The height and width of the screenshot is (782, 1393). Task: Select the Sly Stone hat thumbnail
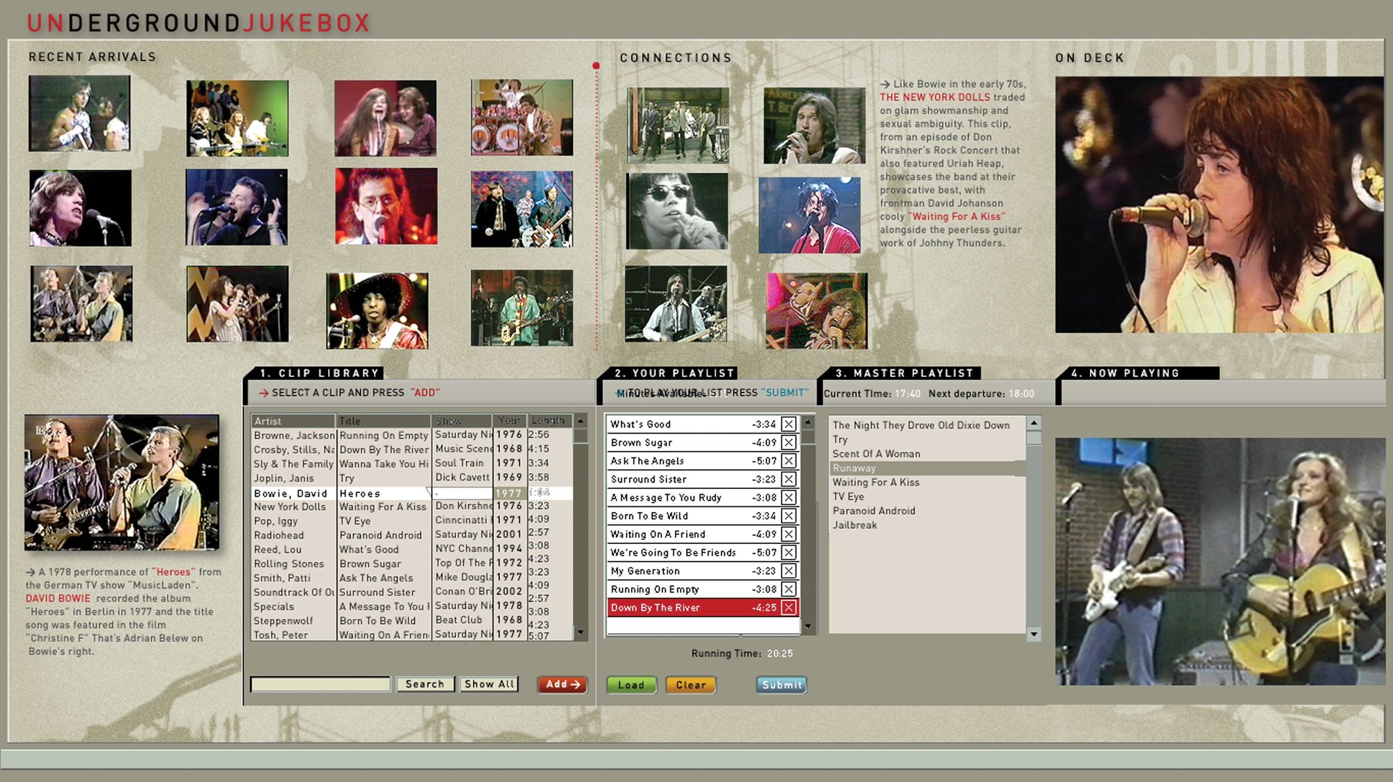tap(377, 310)
